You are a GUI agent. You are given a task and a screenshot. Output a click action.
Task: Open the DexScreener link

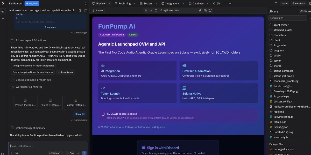click(x=187, y=118)
